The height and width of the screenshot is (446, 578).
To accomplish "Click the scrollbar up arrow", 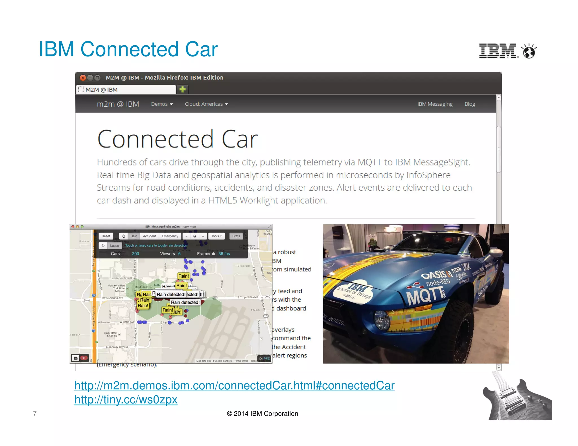I will tap(499, 97).
